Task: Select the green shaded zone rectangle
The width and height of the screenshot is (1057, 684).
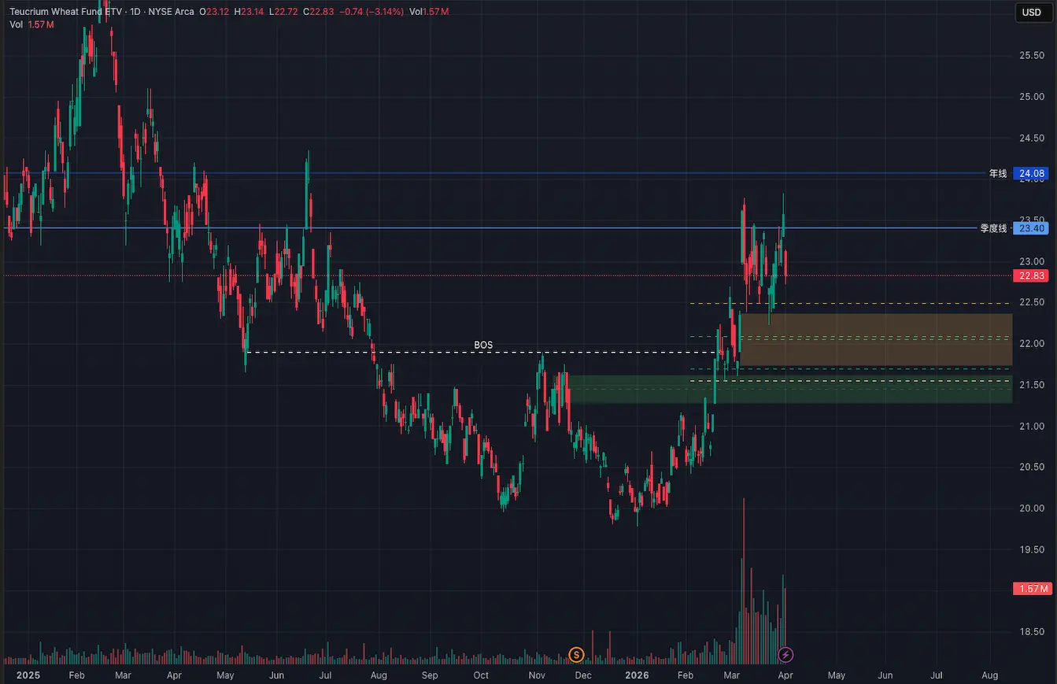Action: [x=789, y=390]
